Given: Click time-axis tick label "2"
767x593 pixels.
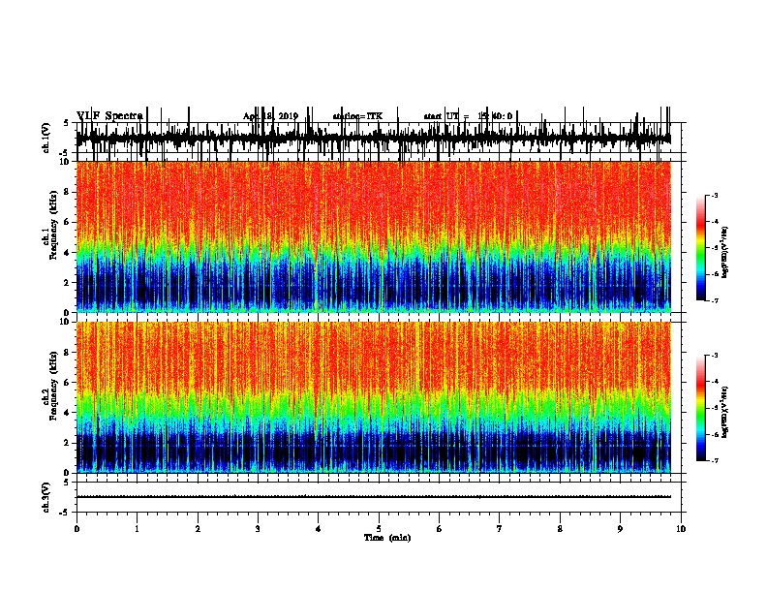Looking at the screenshot, I should [x=198, y=529].
